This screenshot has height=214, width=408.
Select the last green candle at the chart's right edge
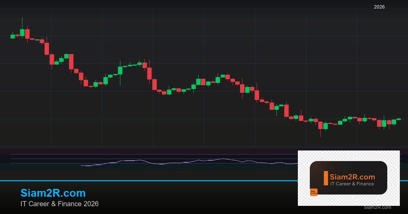coord(399,119)
